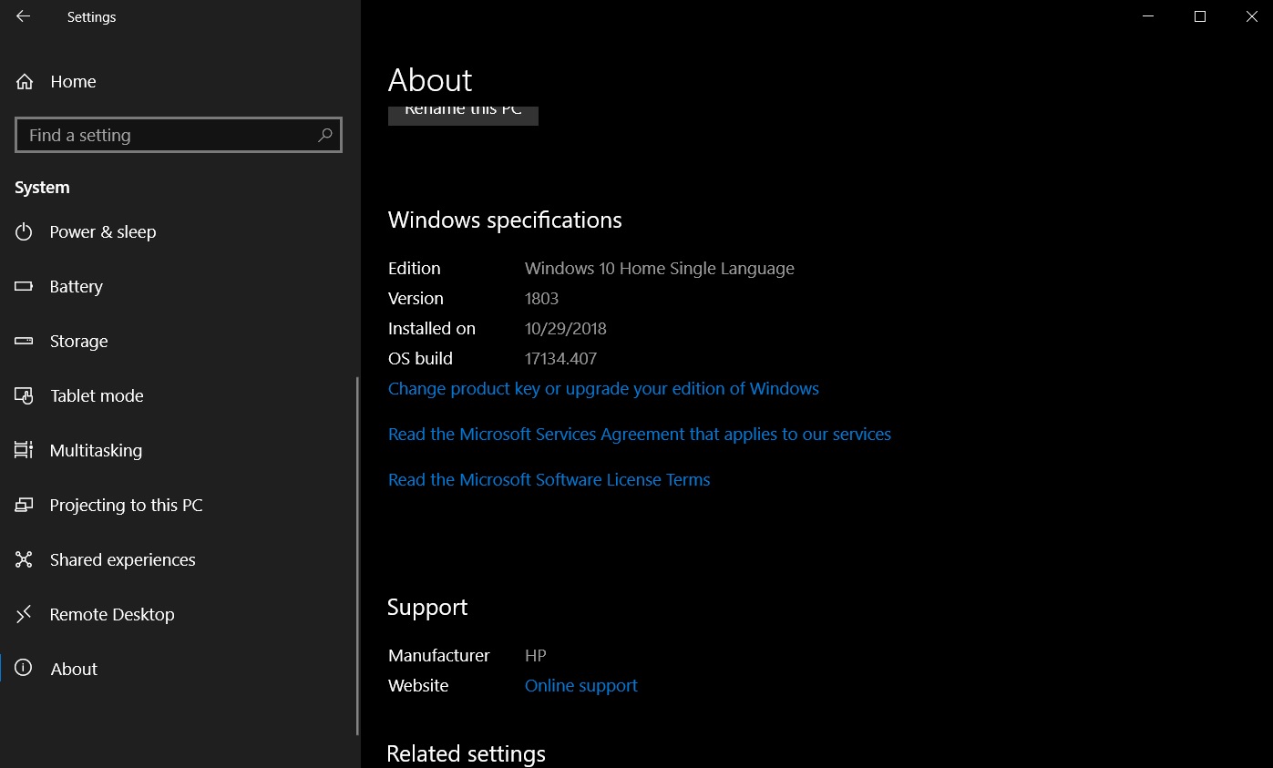The width and height of the screenshot is (1273, 768).
Task: Click the Website label under Support
Action: click(x=418, y=686)
